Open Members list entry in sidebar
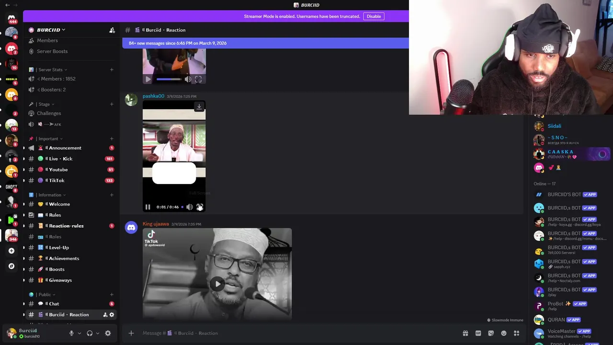 pos(71,40)
